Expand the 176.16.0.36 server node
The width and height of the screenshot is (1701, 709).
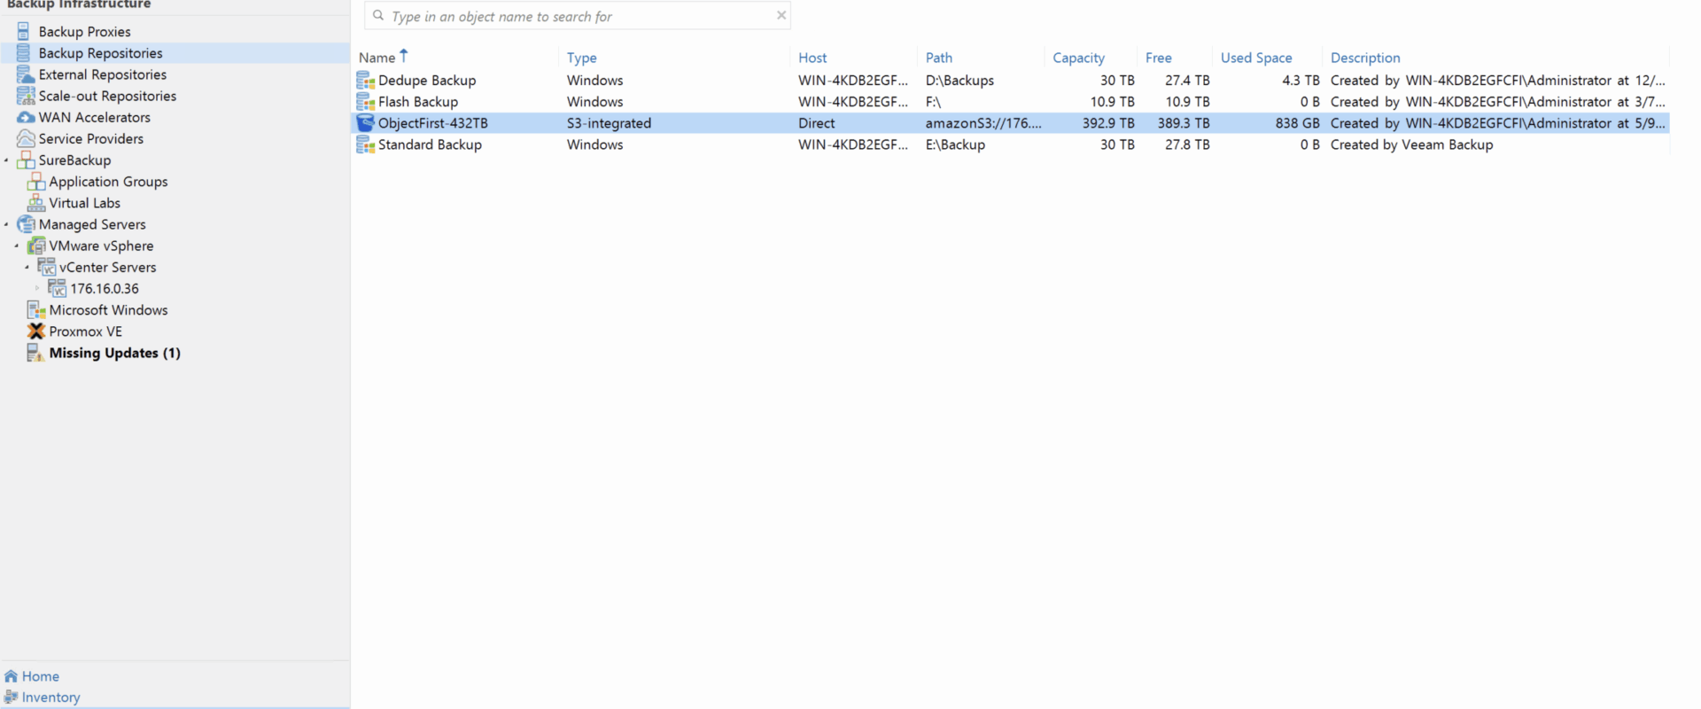tap(37, 288)
